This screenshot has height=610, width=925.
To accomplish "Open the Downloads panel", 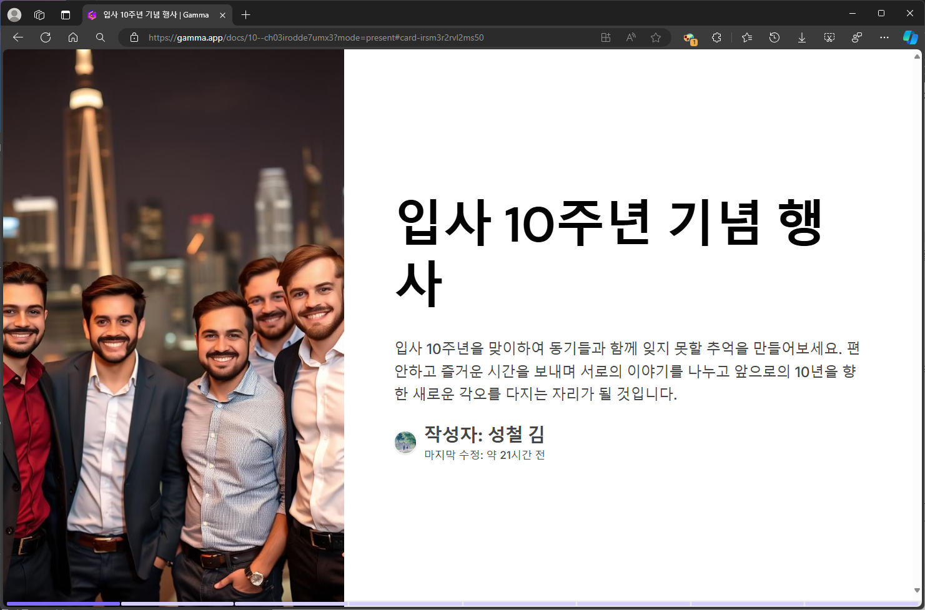I will click(x=802, y=37).
